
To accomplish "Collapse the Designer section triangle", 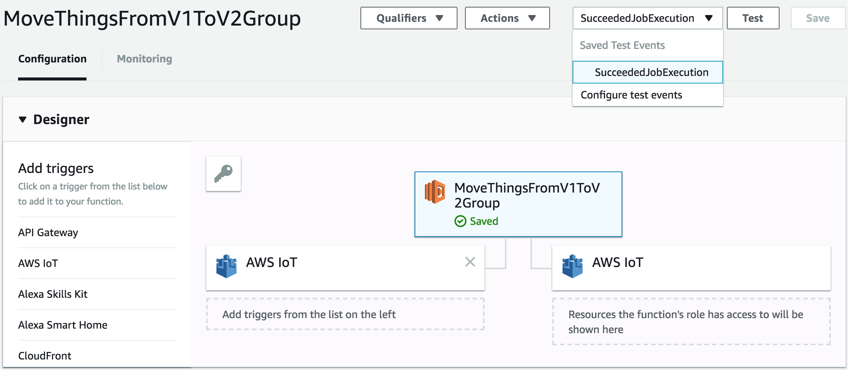I will click(23, 120).
